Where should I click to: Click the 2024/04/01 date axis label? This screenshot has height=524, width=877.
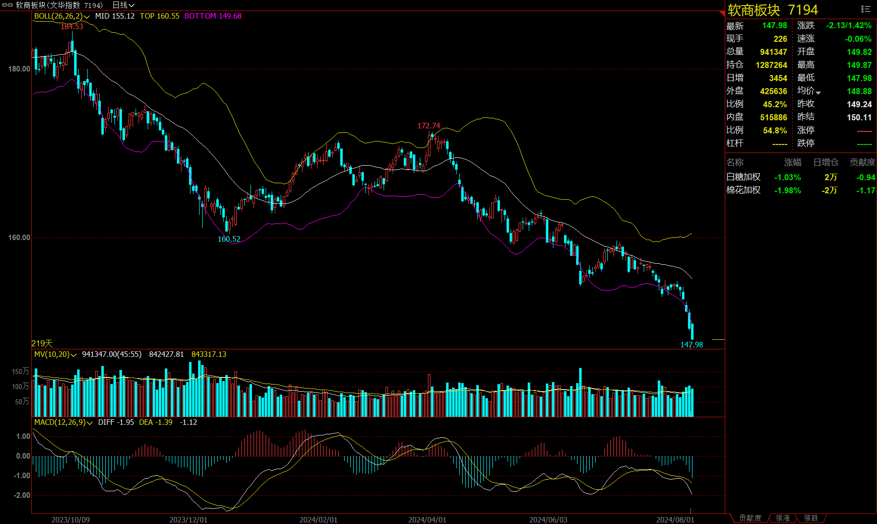click(427, 519)
